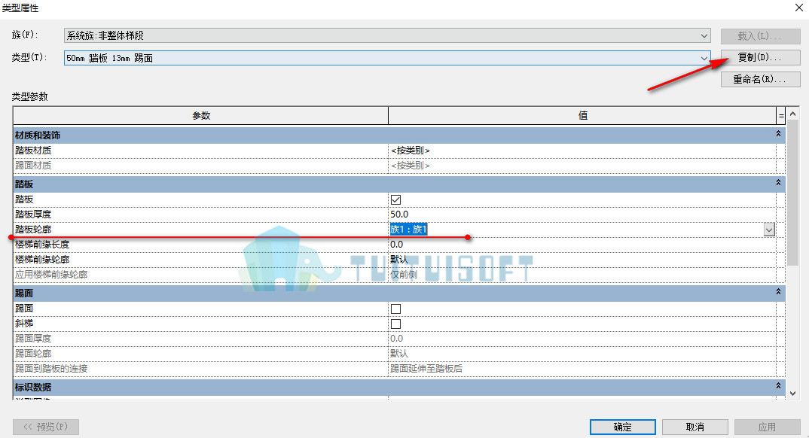
Task: Click the scrollbar down arrow
Action: (793, 393)
